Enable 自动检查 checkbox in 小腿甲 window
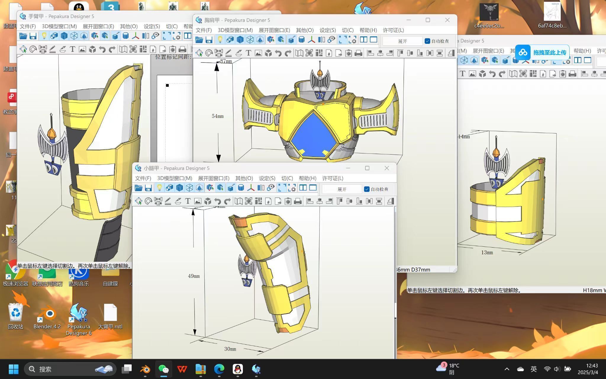This screenshot has width=606, height=379. [x=367, y=189]
